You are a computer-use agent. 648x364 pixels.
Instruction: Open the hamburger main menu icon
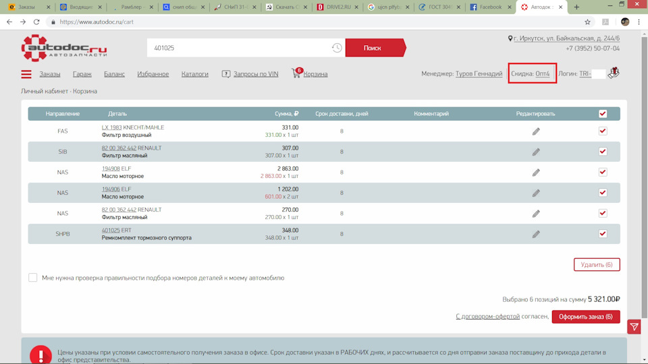coord(26,74)
